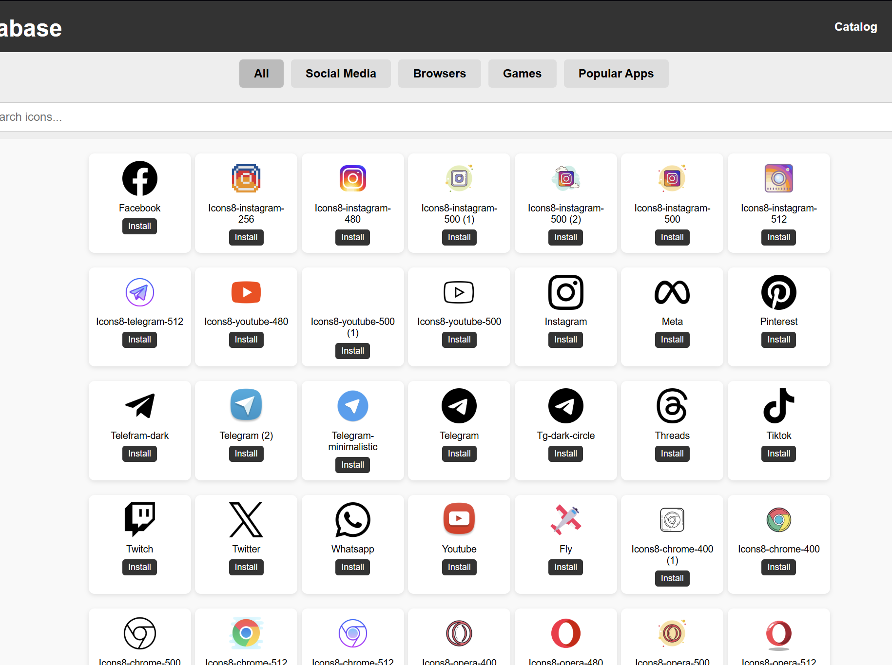
Task: Click the Icons8-telegram-512 purple plane icon
Action: pos(139,292)
